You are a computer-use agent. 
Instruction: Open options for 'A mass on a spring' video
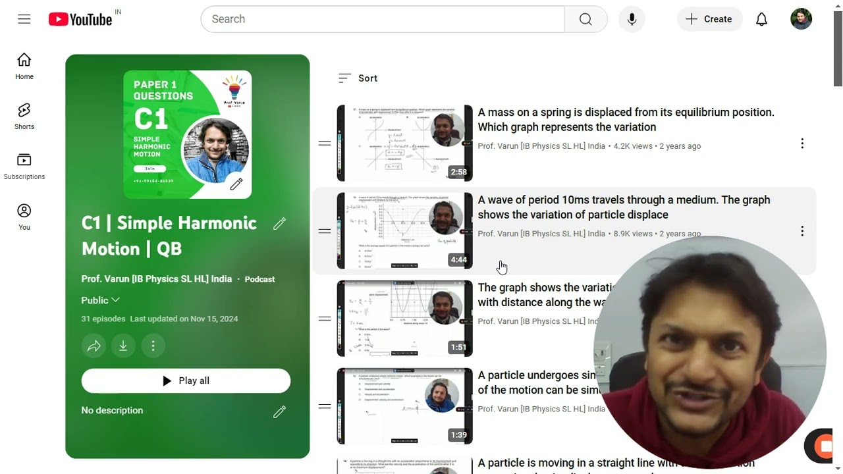click(x=802, y=144)
